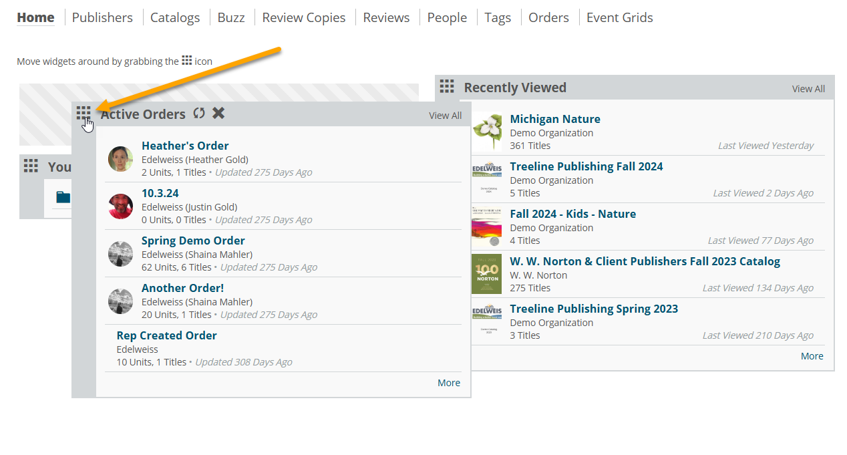847x455 pixels.
Task: Go to the Event Grids tab
Action: coord(619,17)
